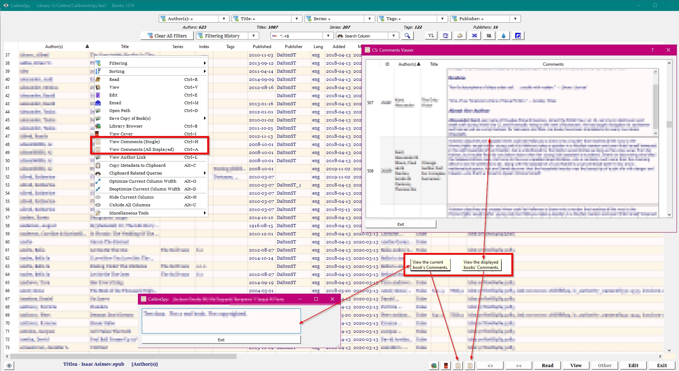Click the Published column header
This screenshot has height=371, width=679.
262,47
